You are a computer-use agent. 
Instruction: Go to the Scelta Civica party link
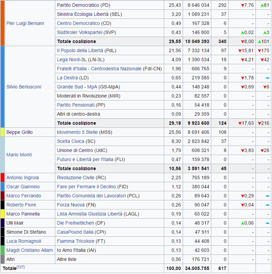pyautogui.click(x=71, y=141)
